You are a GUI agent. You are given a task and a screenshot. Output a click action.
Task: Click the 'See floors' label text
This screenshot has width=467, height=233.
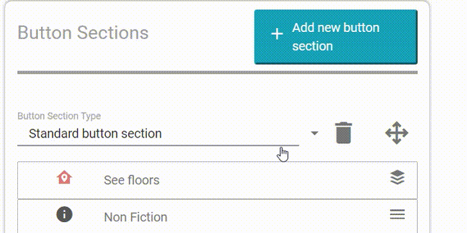[132, 180]
